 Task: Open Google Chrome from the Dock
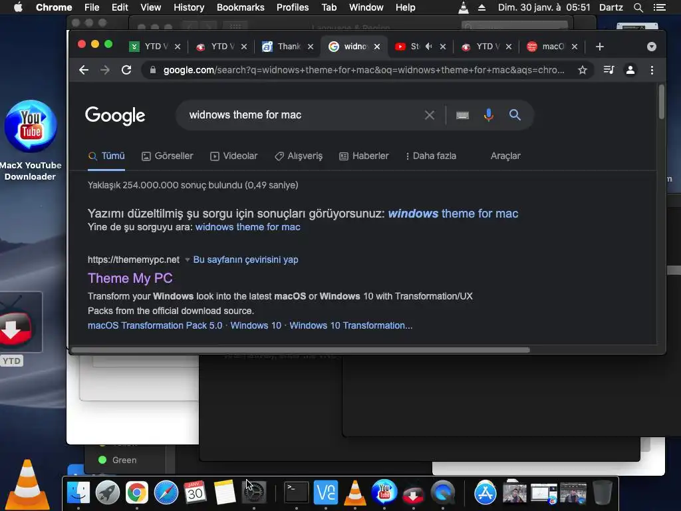pos(137,493)
